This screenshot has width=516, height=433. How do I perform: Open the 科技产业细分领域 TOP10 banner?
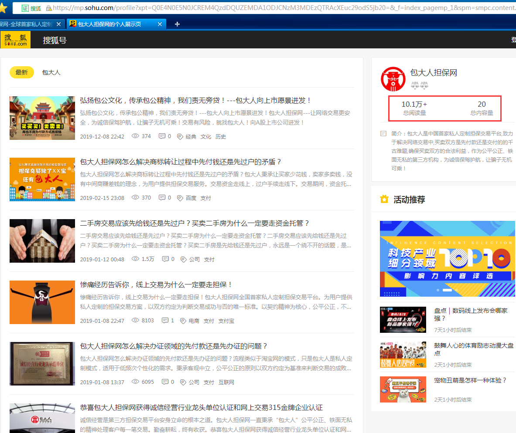click(x=448, y=259)
